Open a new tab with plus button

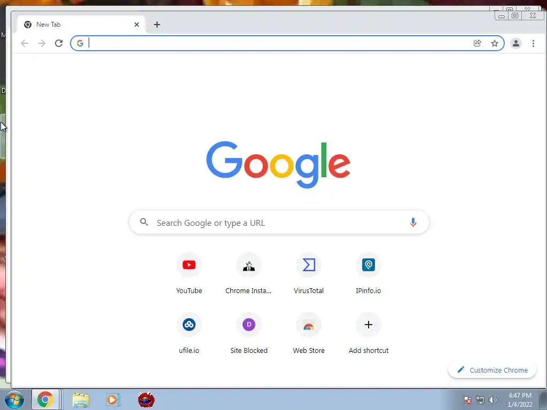(157, 25)
